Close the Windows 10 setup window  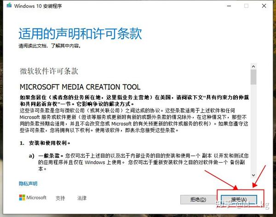(264, 6)
